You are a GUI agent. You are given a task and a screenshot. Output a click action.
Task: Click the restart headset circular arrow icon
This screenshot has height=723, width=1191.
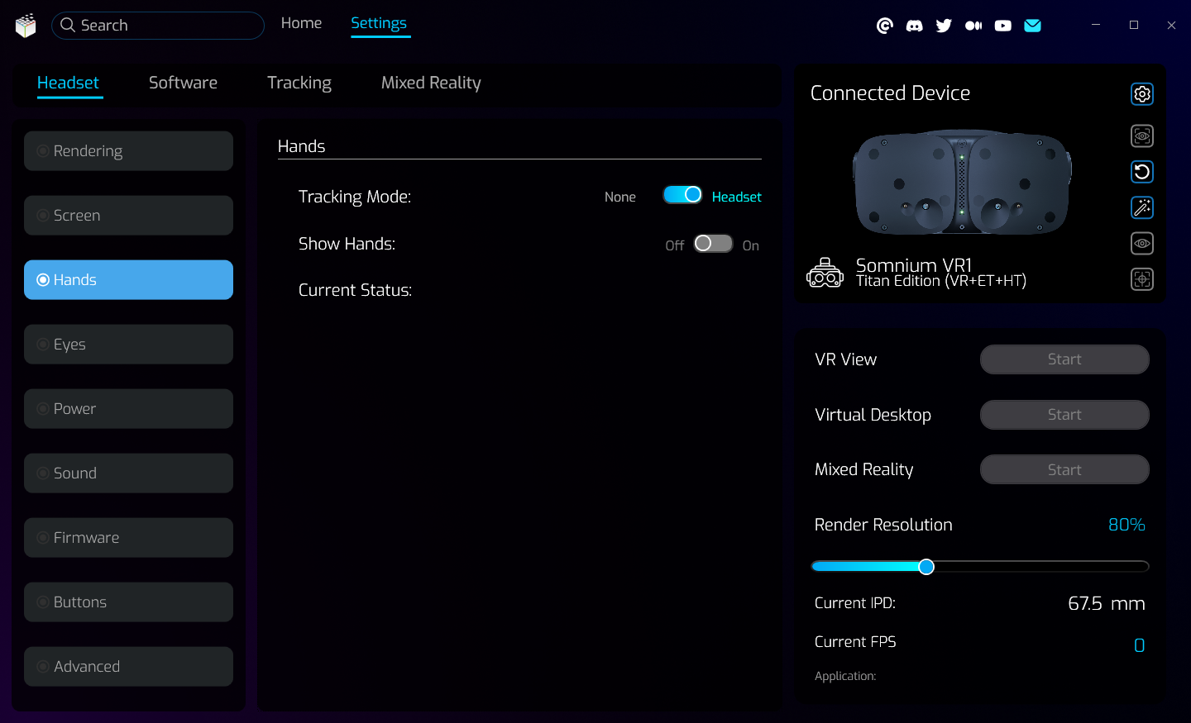click(1141, 172)
